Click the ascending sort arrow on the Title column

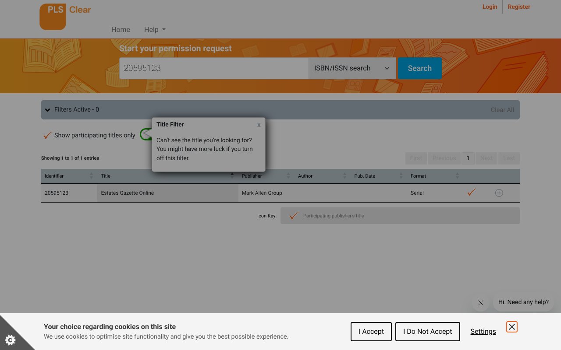pyautogui.click(x=232, y=174)
